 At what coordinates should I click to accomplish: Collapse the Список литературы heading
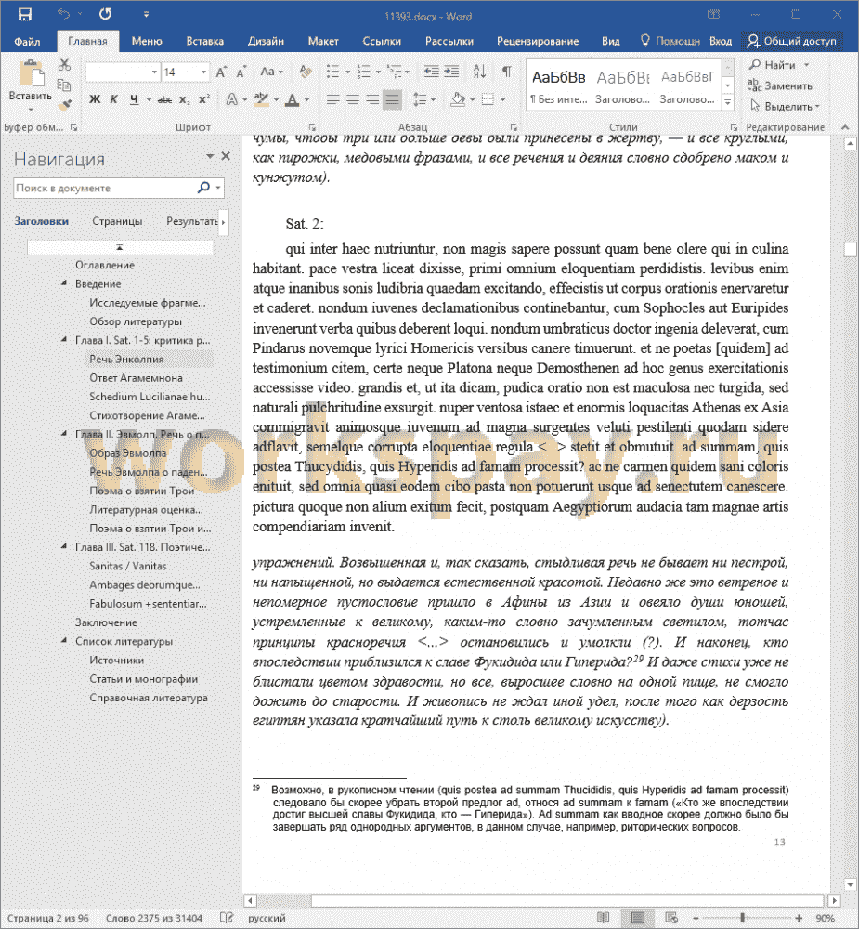pos(64,641)
